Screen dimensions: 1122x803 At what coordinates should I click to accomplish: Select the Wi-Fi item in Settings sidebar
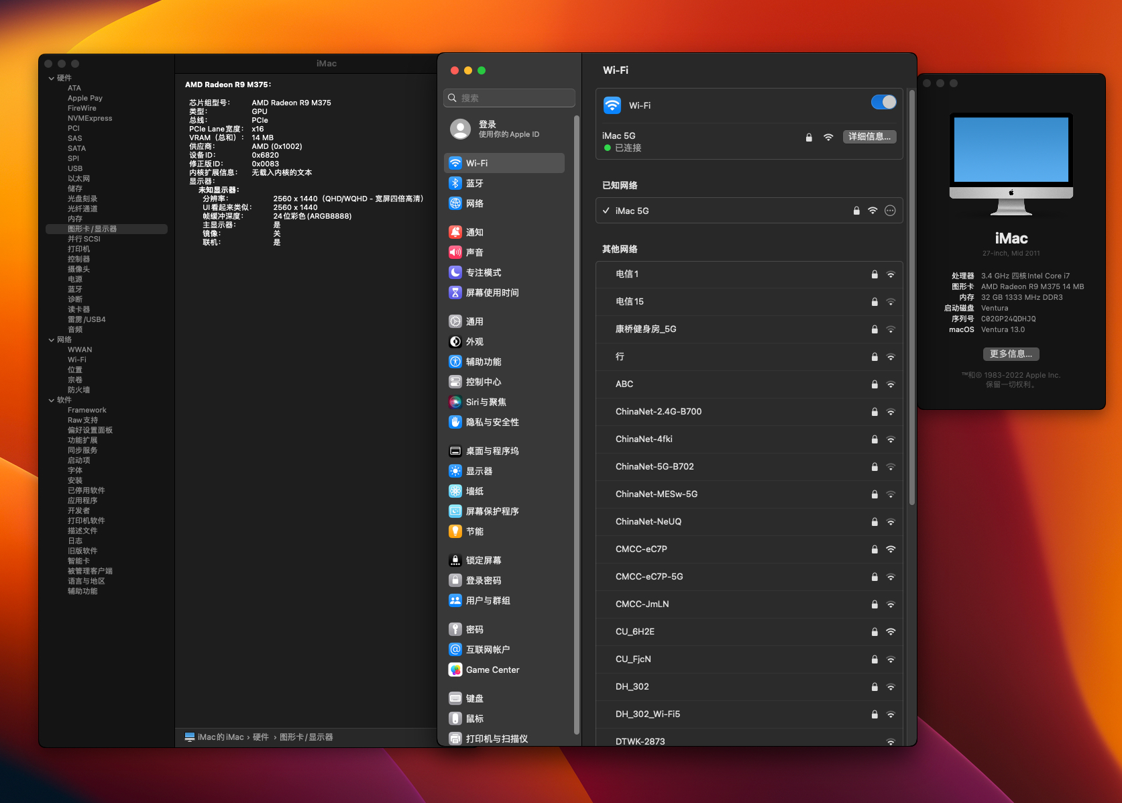(x=504, y=163)
